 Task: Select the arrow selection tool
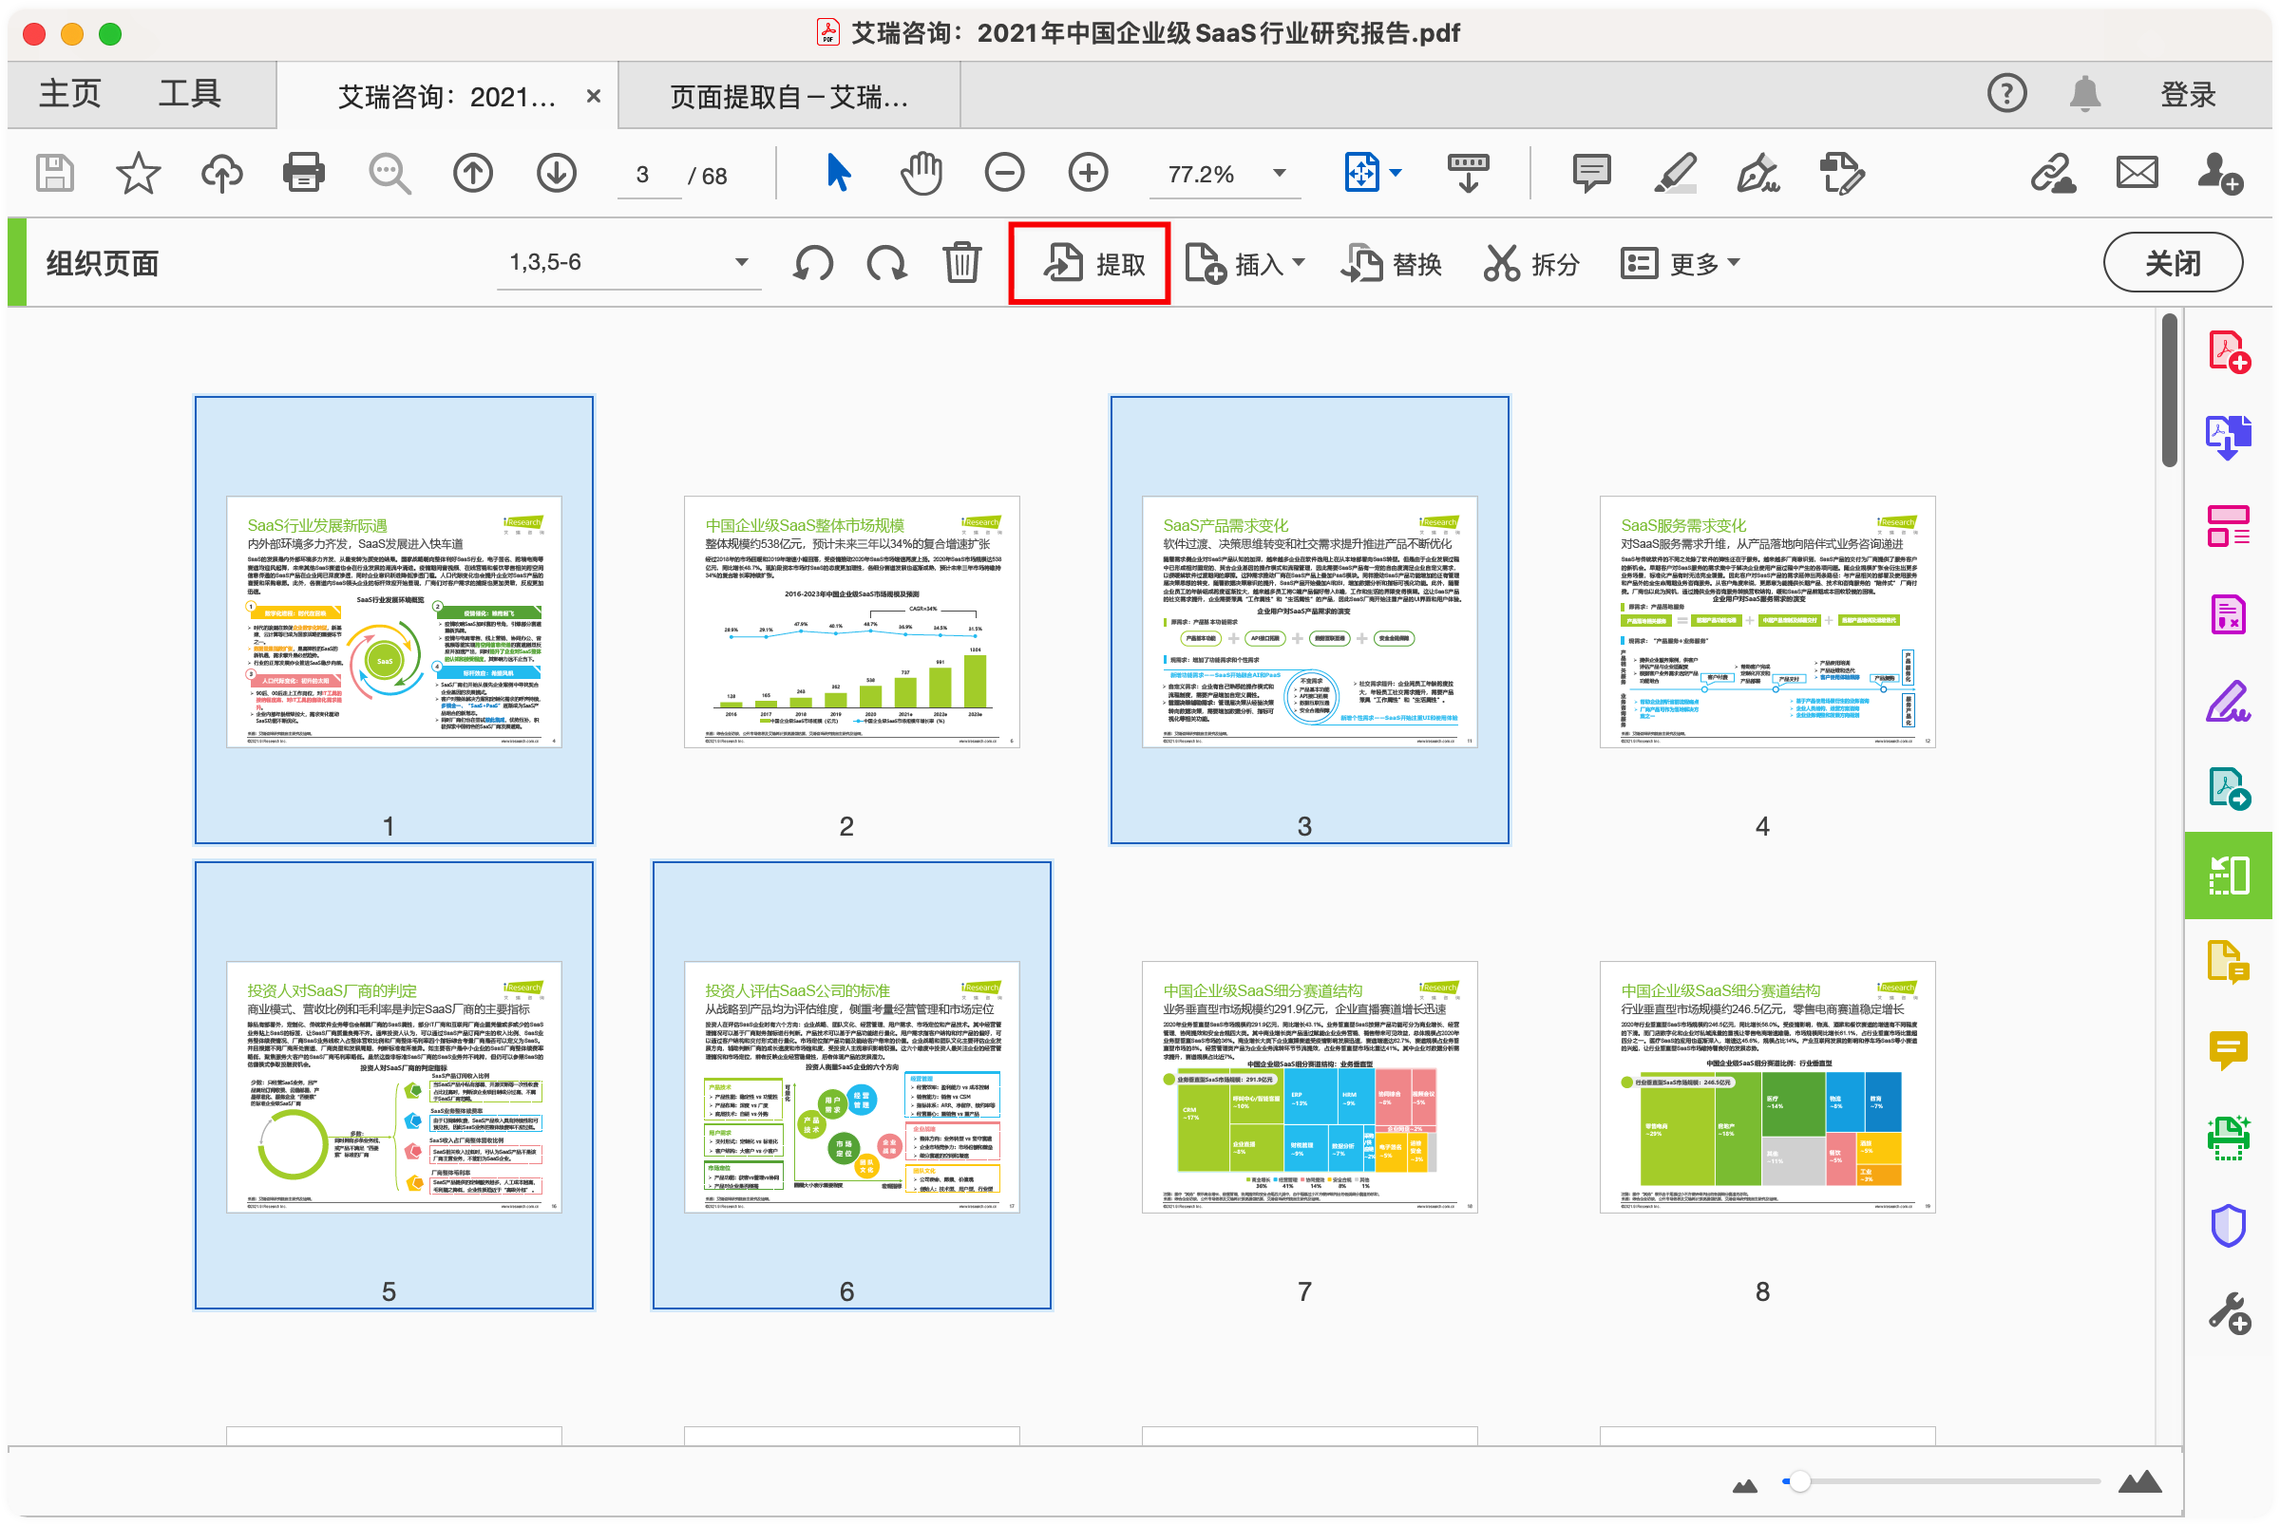[x=838, y=174]
